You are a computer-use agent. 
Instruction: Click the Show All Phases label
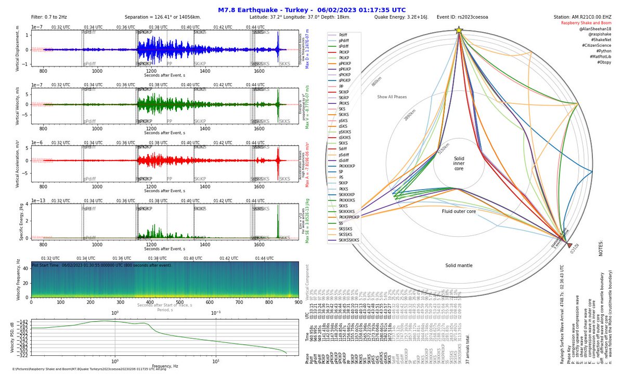[x=392, y=97]
